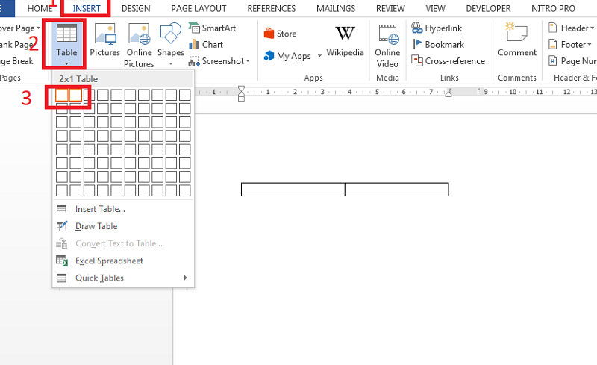Expand the Shapes gallery

(x=171, y=44)
